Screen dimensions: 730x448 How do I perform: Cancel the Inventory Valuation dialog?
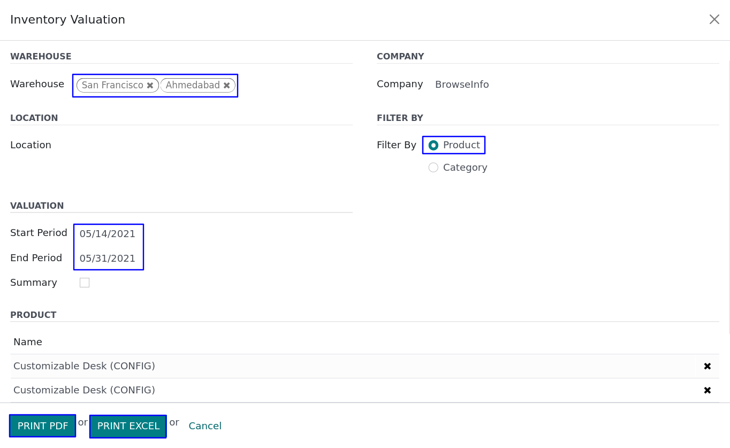click(x=205, y=426)
